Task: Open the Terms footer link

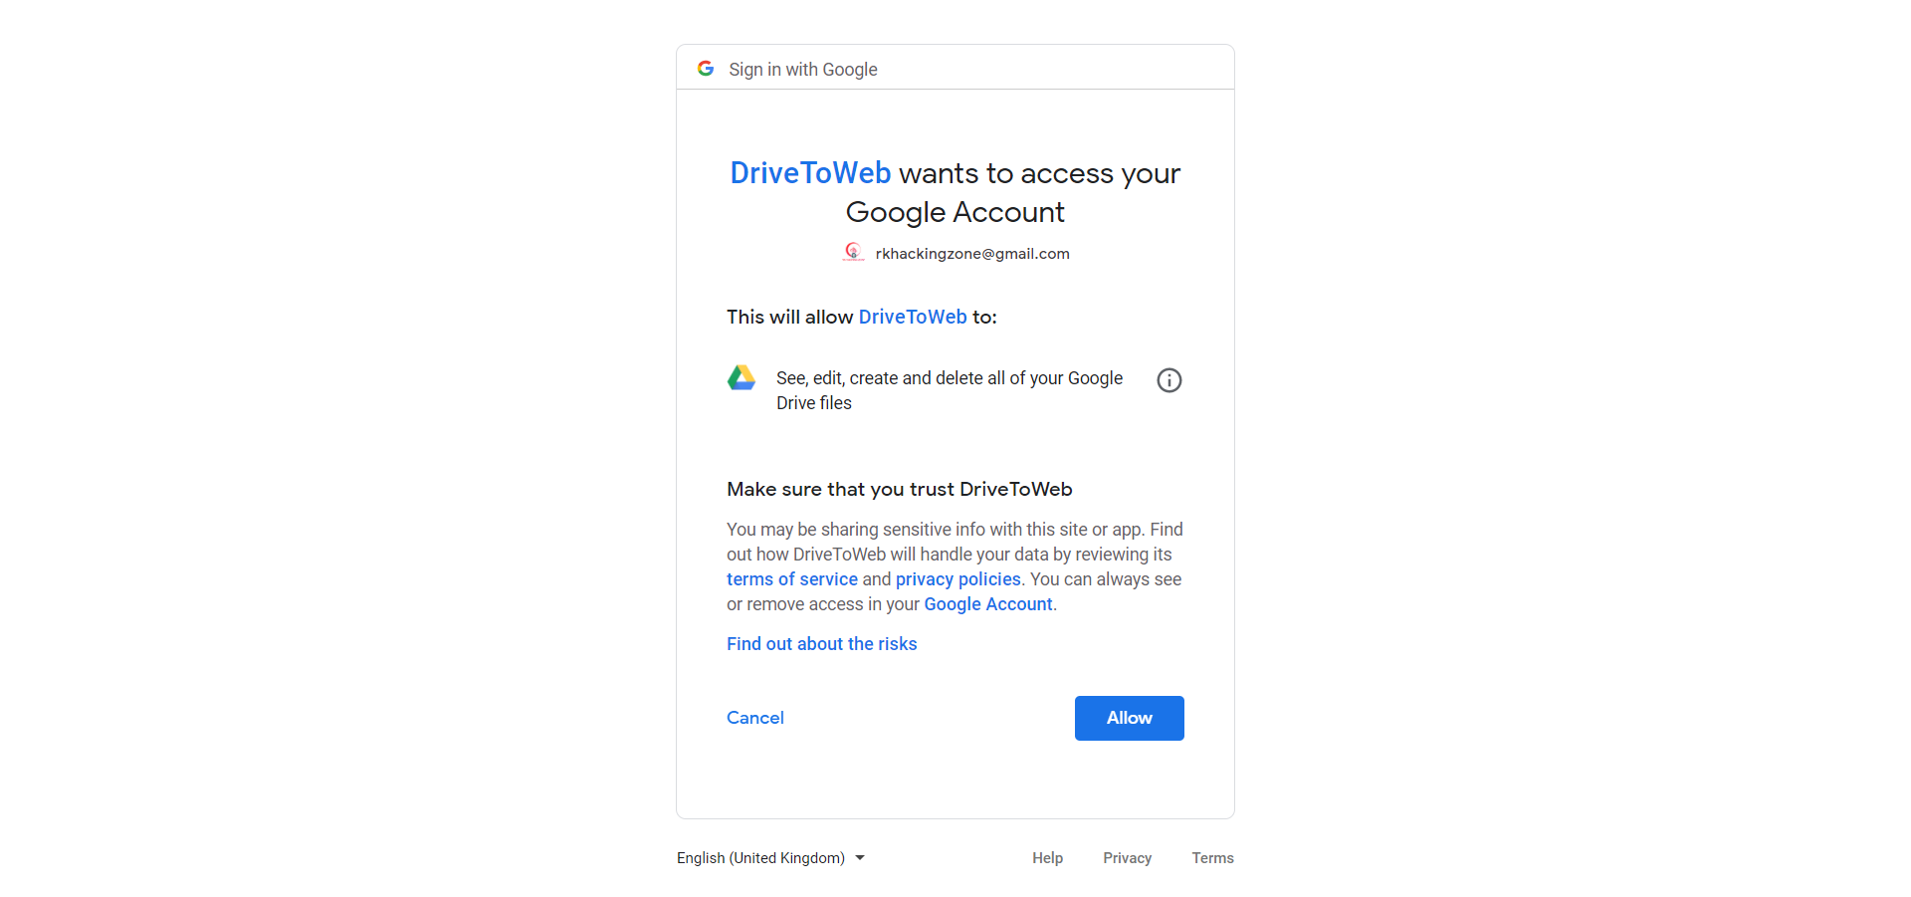Action: (1213, 858)
